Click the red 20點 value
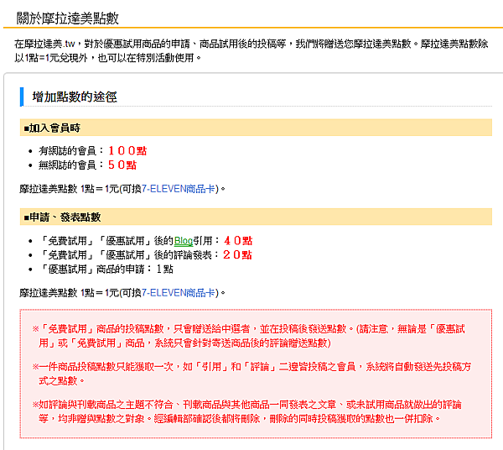503x450 pixels. tap(237, 254)
